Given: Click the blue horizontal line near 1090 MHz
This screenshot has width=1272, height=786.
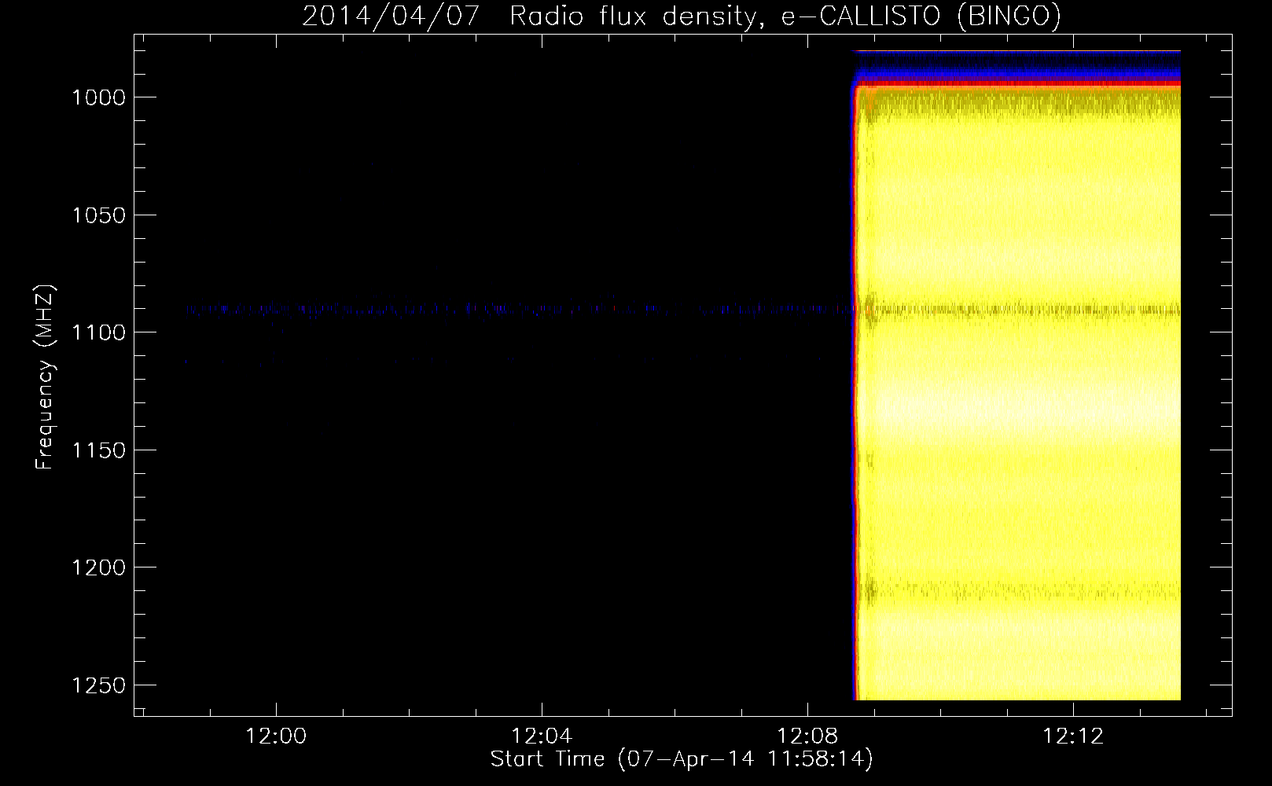Looking at the screenshot, I should [x=519, y=310].
